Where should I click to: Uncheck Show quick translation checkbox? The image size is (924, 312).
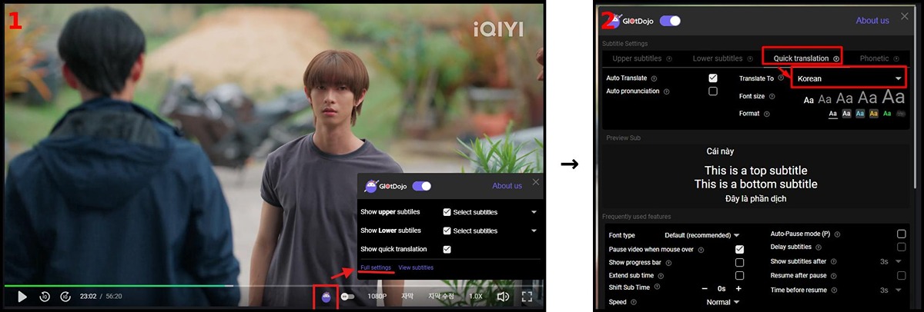click(x=447, y=249)
